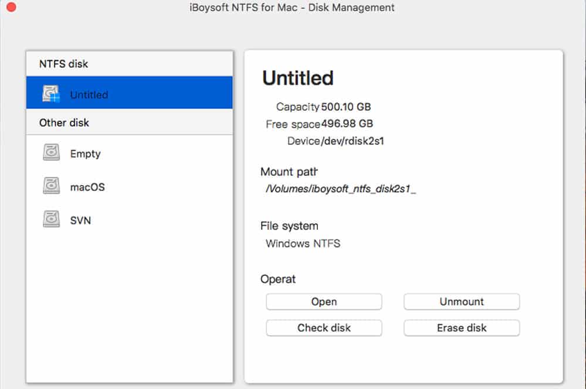Viewport: 586px width, 389px height.
Task: Open the Untitled NTFS volume
Action: pyautogui.click(x=324, y=302)
